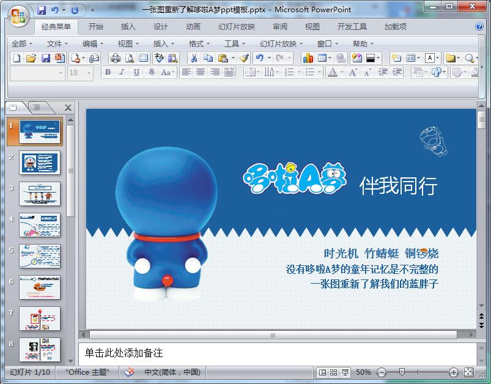The image size is (491, 384).
Task: Switch to Normal view in status bar
Action: [322, 372]
